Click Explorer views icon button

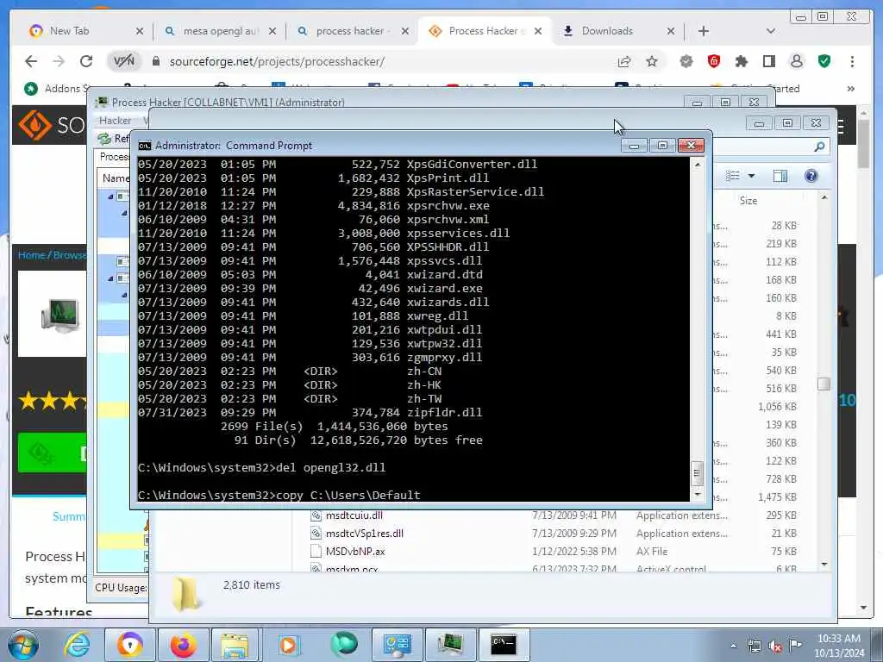click(733, 176)
